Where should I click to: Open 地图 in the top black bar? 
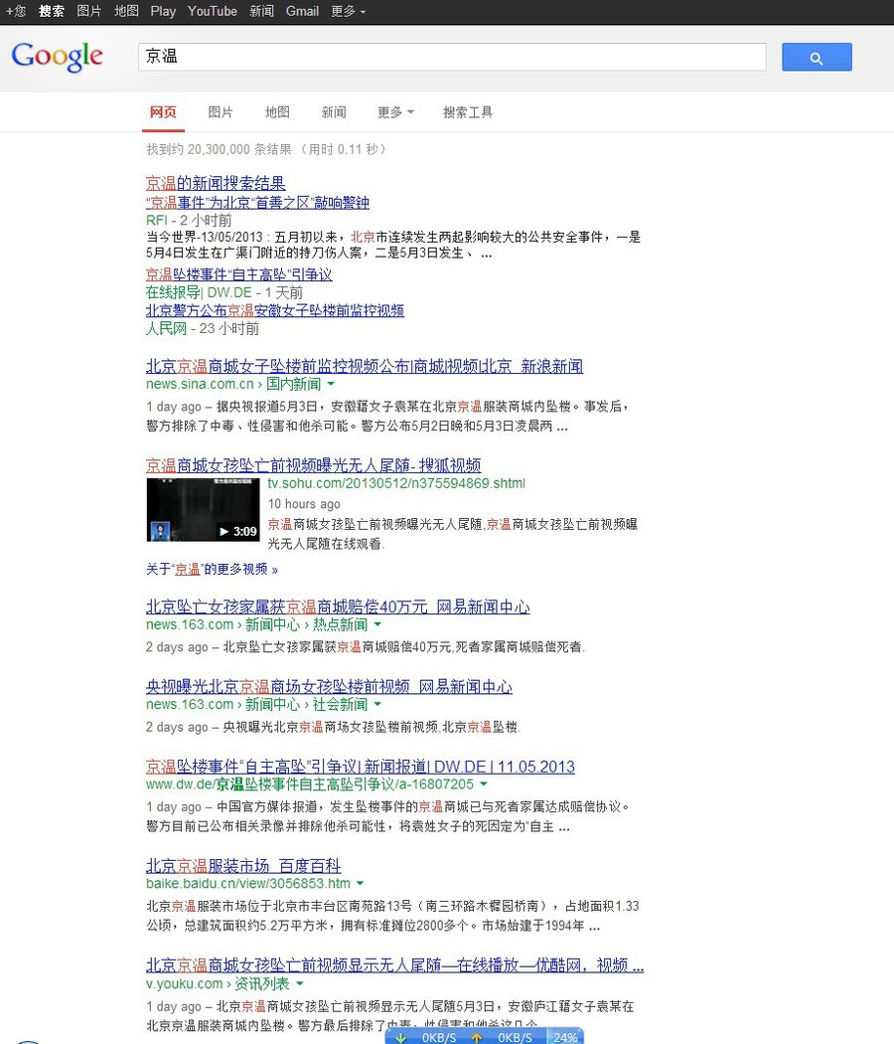pyautogui.click(x=126, y=11)
